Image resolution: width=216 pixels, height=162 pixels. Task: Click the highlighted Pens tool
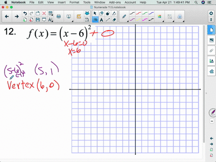(x=95, y=20)
